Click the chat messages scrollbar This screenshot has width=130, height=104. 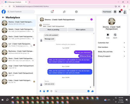pyautogui.click(x=94, y=68)
